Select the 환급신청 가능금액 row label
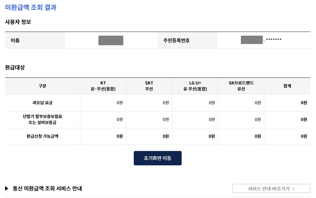The width and height of the screenshot is (316, 198). (x=42, y=137)
